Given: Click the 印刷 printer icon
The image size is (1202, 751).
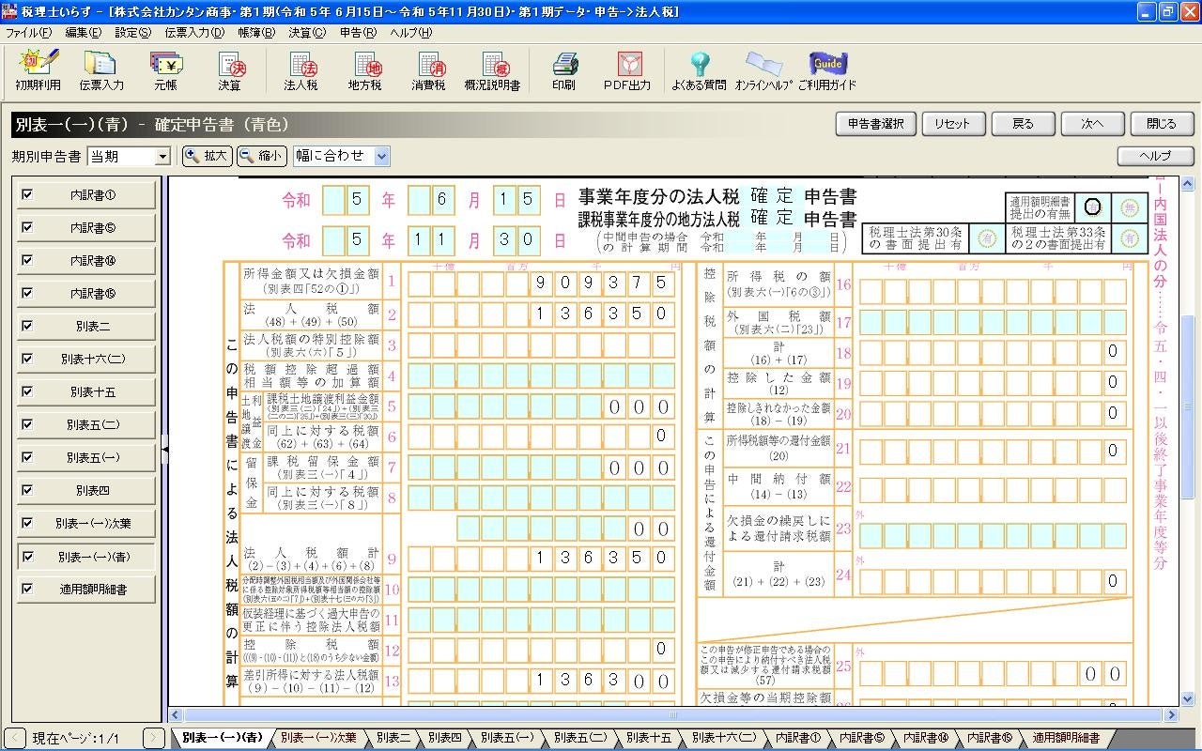Looking at the screenshot, I should 563,70.
